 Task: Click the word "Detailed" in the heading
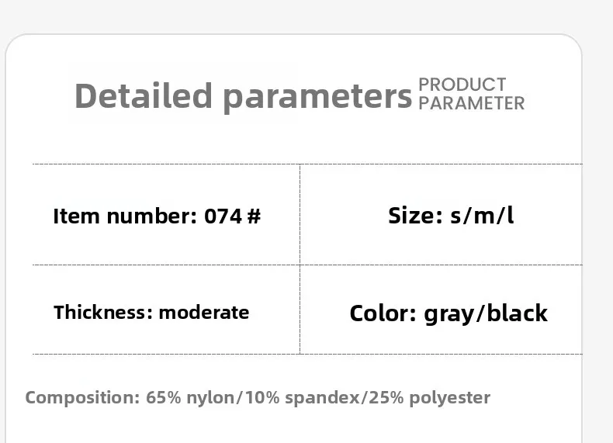144,96
